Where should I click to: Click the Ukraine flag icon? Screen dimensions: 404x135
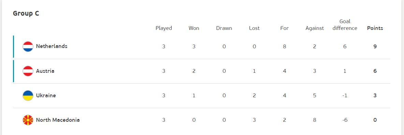click(28, 96)
